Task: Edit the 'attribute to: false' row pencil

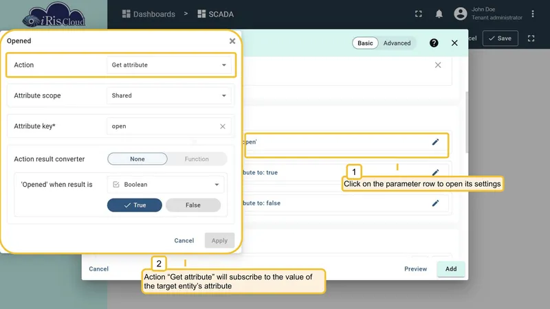Action: click(x=435, y=203)
